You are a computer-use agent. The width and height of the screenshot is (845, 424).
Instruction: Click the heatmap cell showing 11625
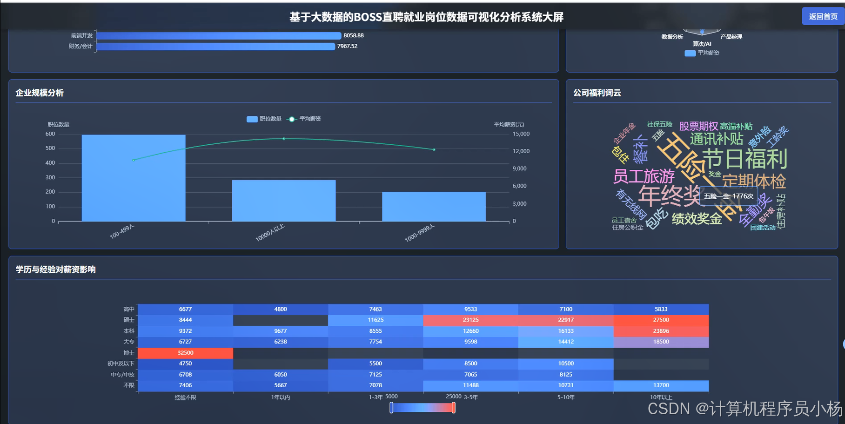tap(376, 320)
